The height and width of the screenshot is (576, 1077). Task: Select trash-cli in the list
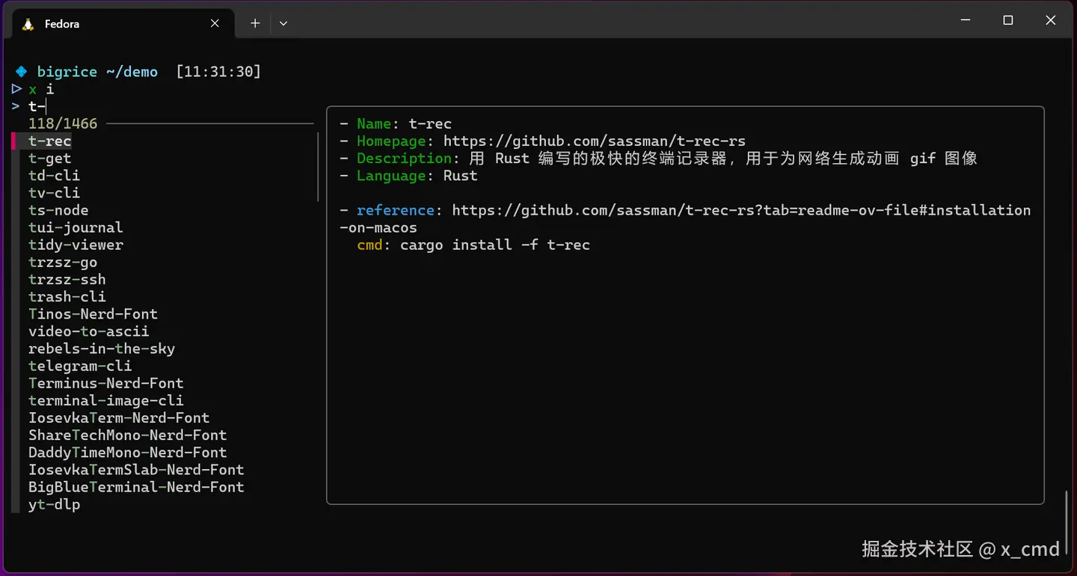point(67,296)
